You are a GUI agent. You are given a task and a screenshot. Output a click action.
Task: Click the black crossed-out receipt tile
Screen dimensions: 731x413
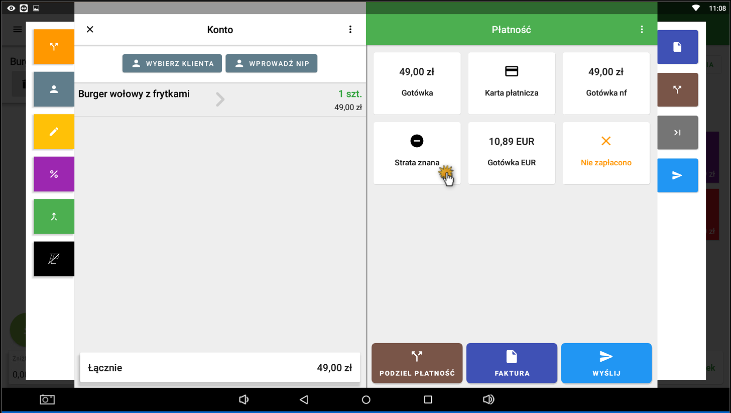pyautogui.click(x=54, y=259)
